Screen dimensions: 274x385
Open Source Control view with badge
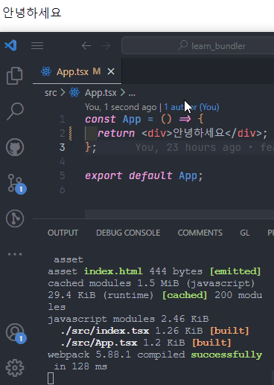pyautogui.click(x=16, y=184)
